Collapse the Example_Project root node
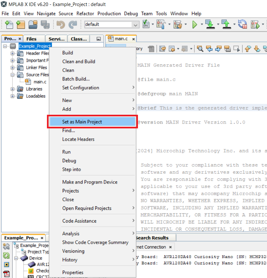 tap(5, 46)
